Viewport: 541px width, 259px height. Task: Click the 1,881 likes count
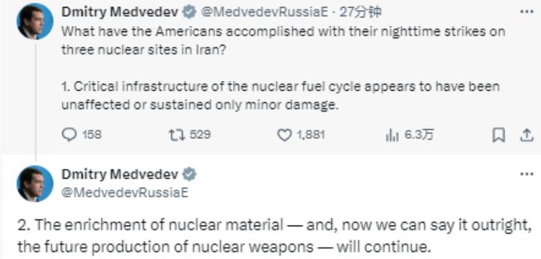tap(311, 135)
